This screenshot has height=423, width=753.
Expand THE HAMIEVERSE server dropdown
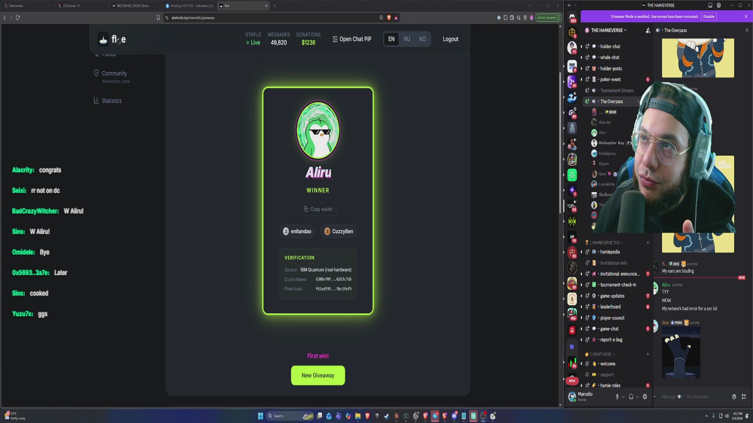(x=608, y=30)
